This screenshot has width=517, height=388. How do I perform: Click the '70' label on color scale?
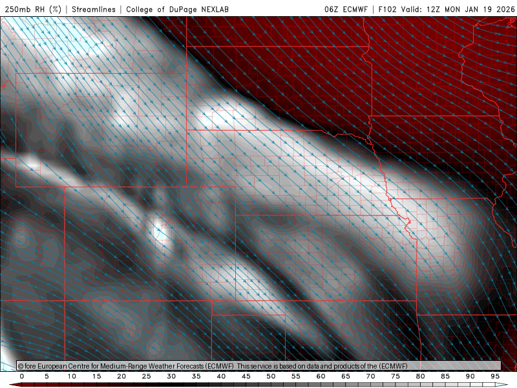pyautogui.click(x=370, y=376)
